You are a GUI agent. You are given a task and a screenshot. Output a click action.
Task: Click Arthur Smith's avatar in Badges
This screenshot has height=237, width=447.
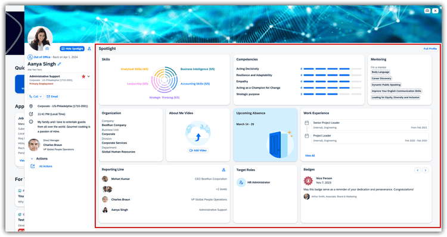click(306, 197)
